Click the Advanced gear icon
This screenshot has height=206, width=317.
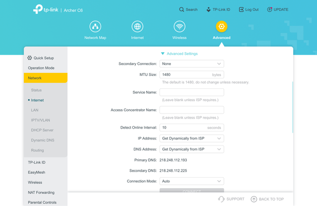coord(221,27)
